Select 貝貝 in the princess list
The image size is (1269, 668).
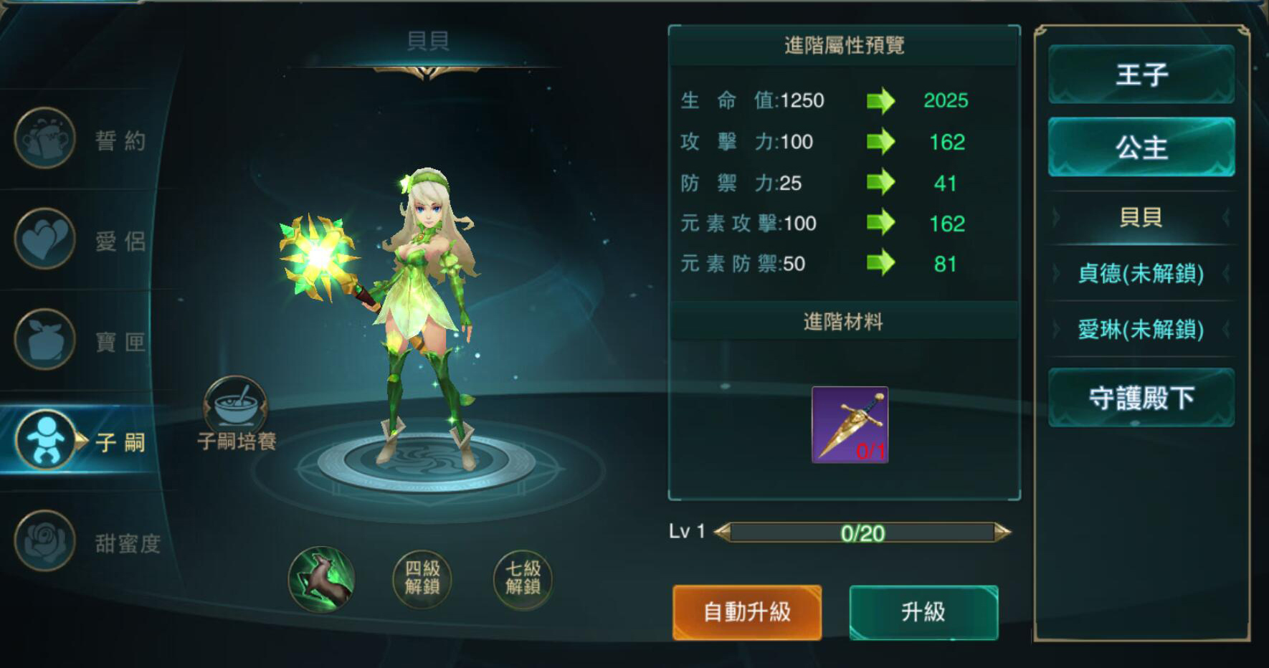click(1141, 217)
